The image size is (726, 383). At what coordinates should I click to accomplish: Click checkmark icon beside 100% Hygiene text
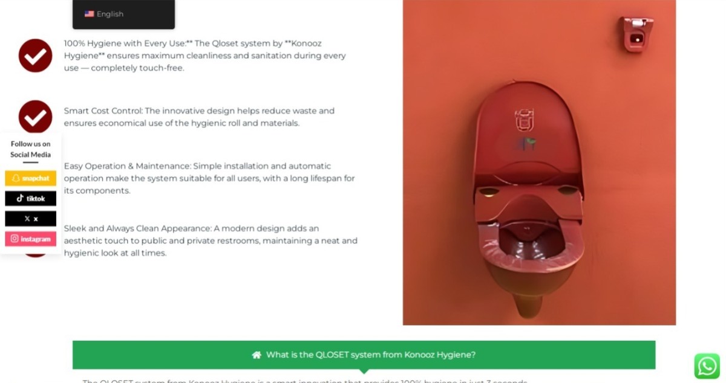[x=35, y=56]
